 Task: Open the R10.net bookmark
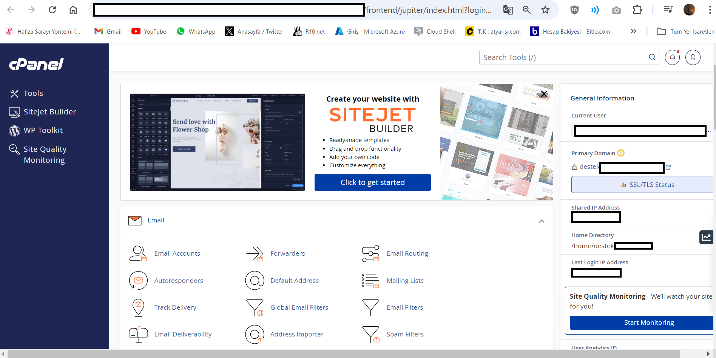pyautogui.click(x=309, y=31)
